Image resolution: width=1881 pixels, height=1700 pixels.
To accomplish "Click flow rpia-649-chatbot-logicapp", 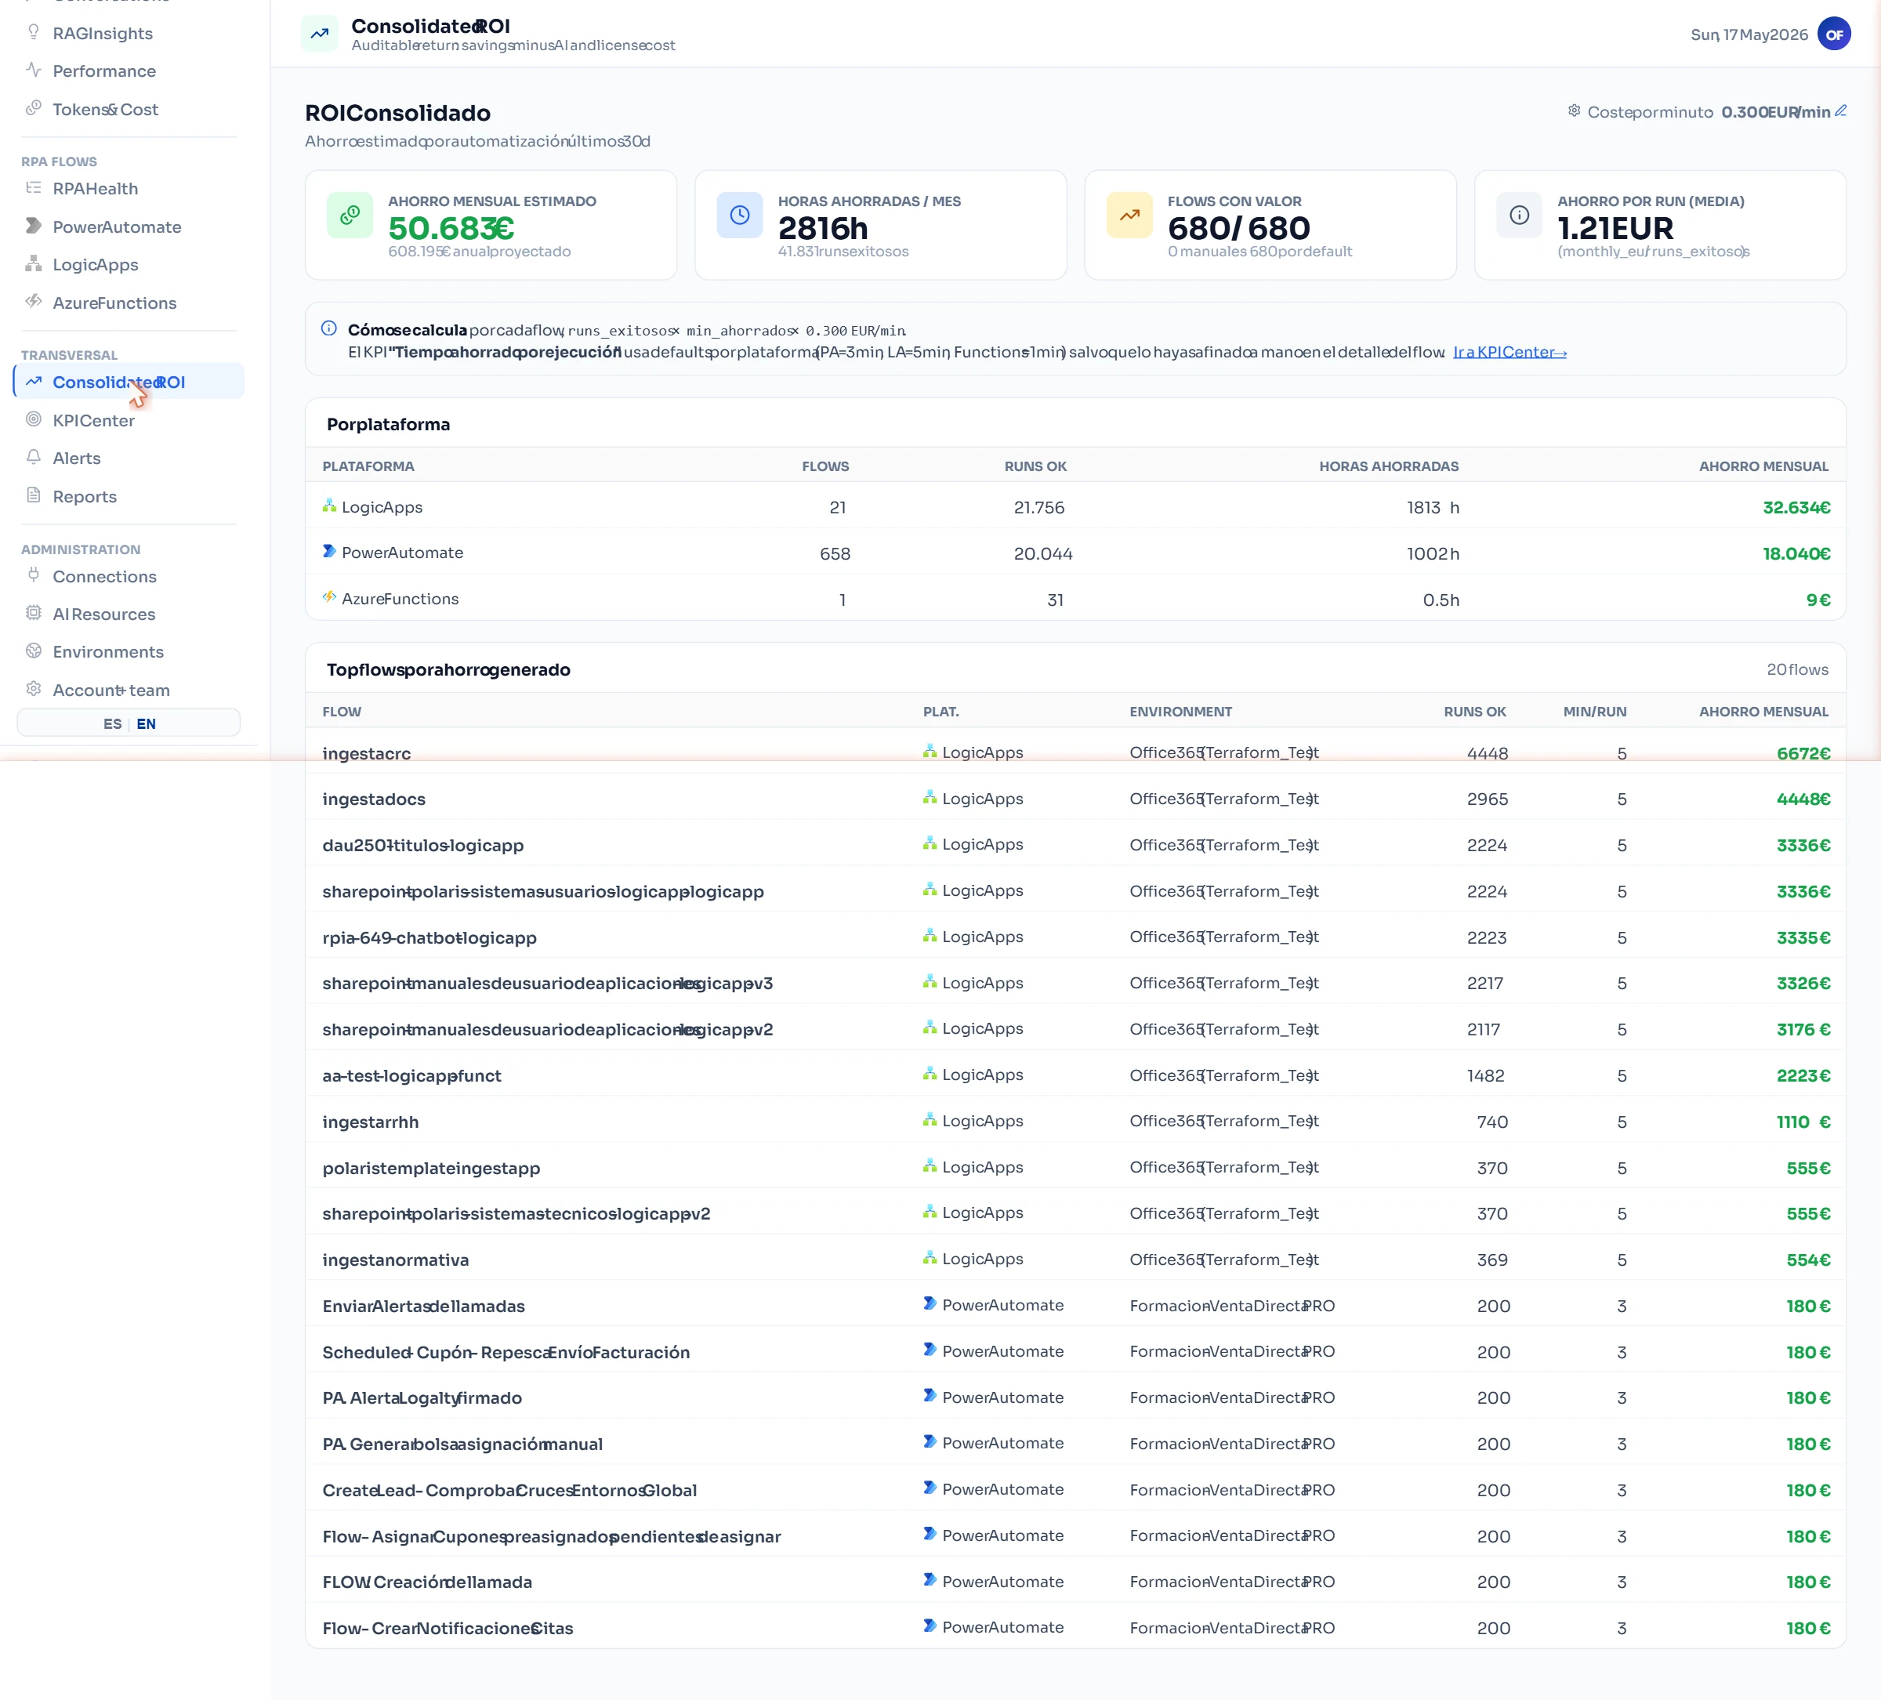I will tap(429, 937).
